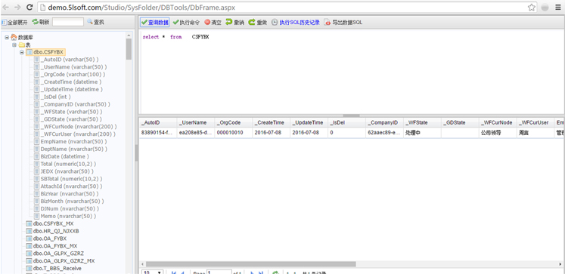This screenshot has height=274, width=565.
Task: Open the browser hamburger menu
Action: click(557, 8)
